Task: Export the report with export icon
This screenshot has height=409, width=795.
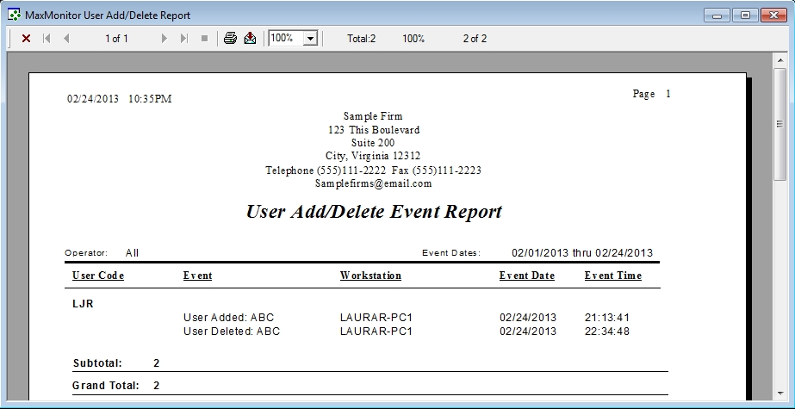Action: (x=250, y=39)
